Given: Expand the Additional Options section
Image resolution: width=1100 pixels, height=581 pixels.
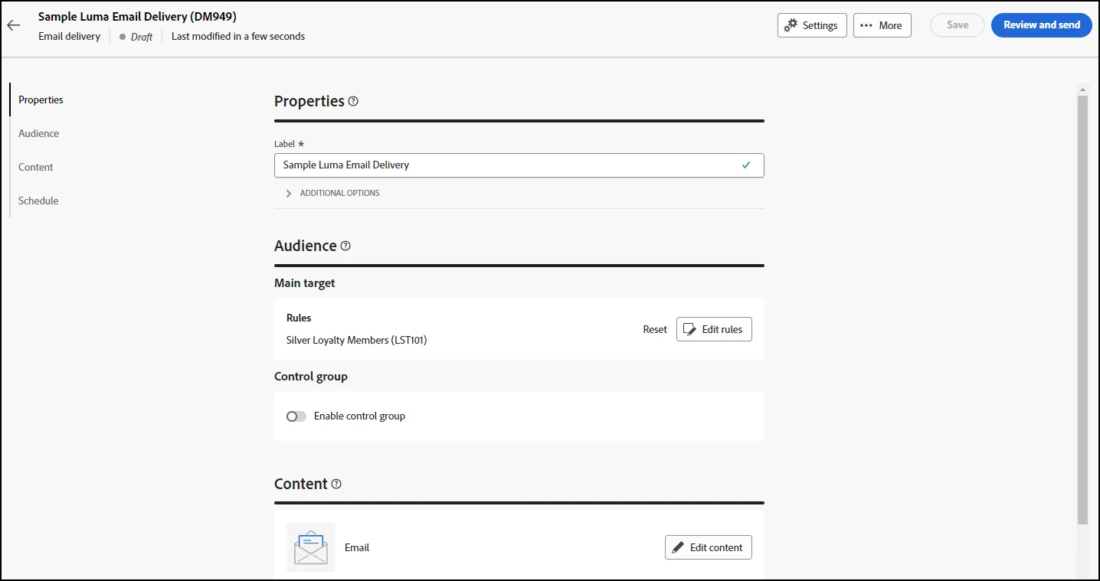Looking at the screenshot, I should coord(333,193).
